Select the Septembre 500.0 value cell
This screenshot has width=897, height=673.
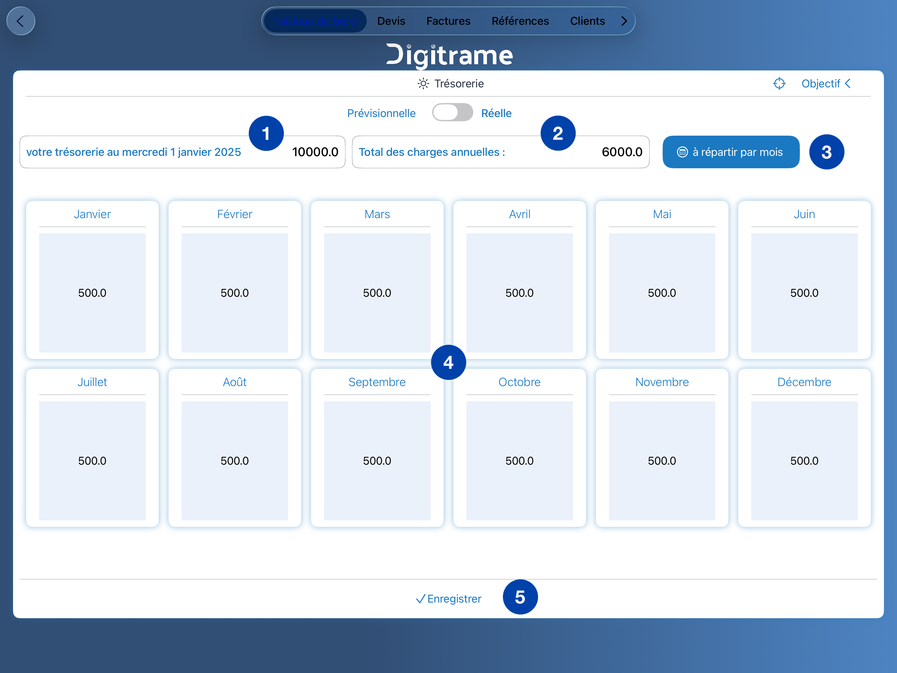(x=377, y=461)
